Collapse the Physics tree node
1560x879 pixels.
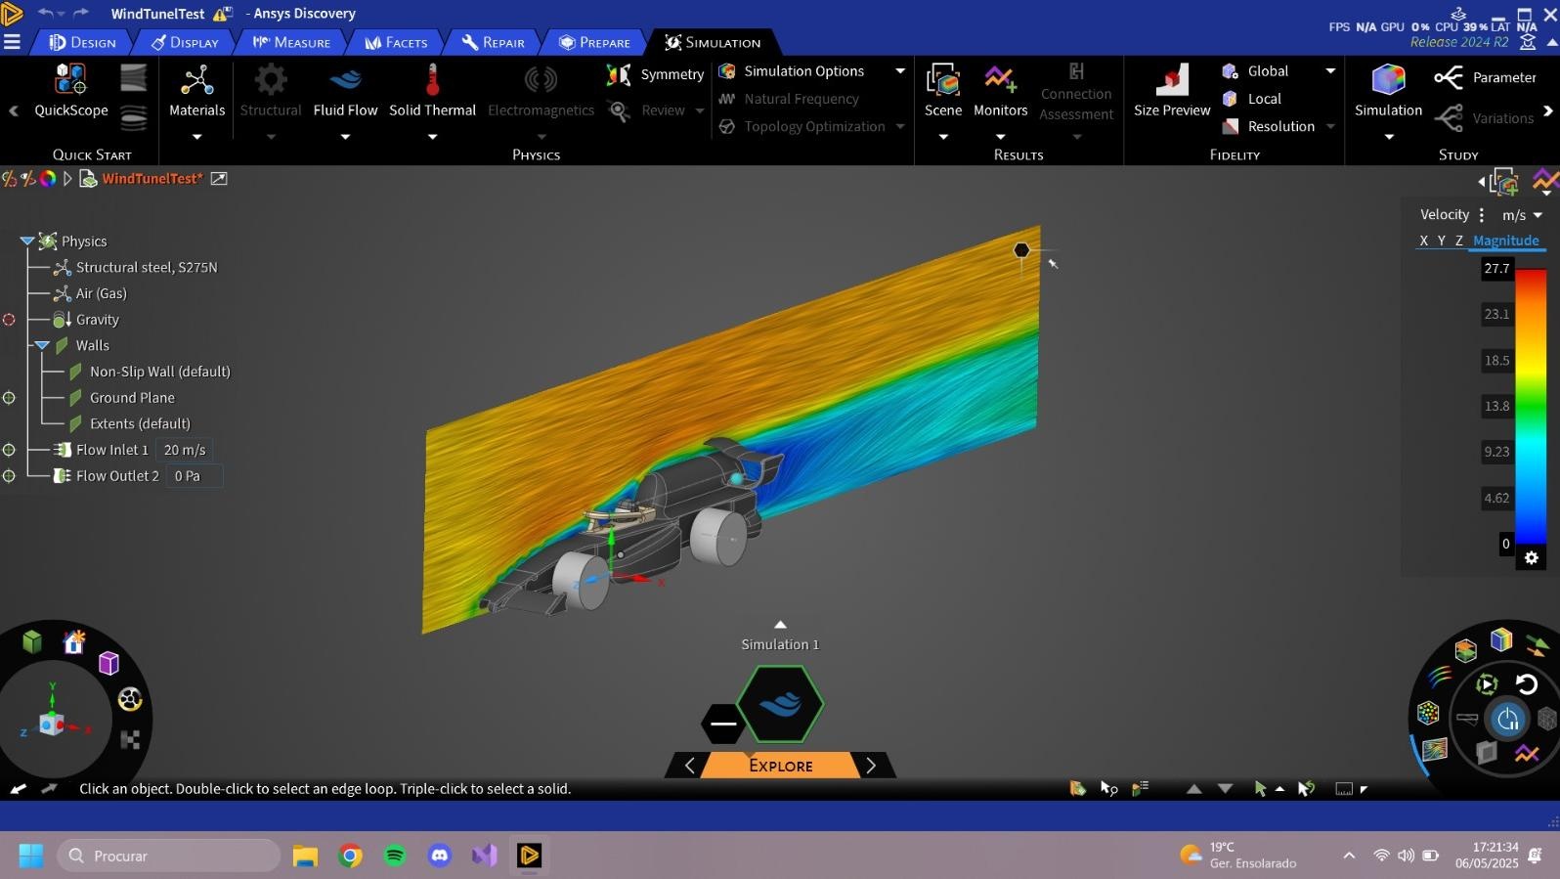pos(27,242)
